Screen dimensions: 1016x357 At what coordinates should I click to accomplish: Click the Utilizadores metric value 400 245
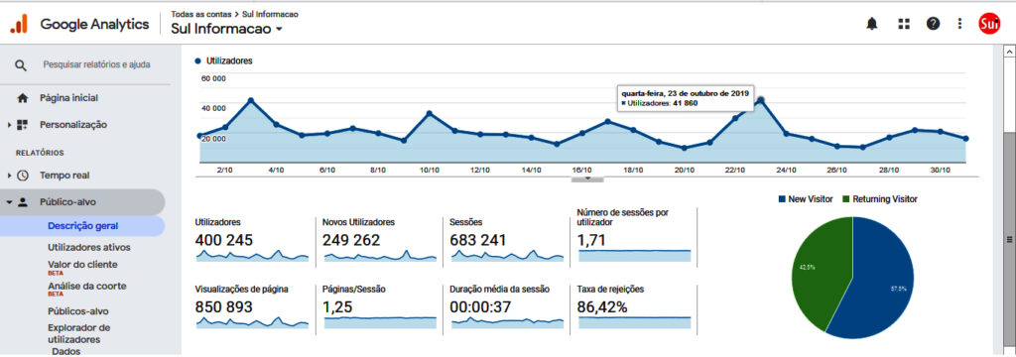[x=224, y=240]
